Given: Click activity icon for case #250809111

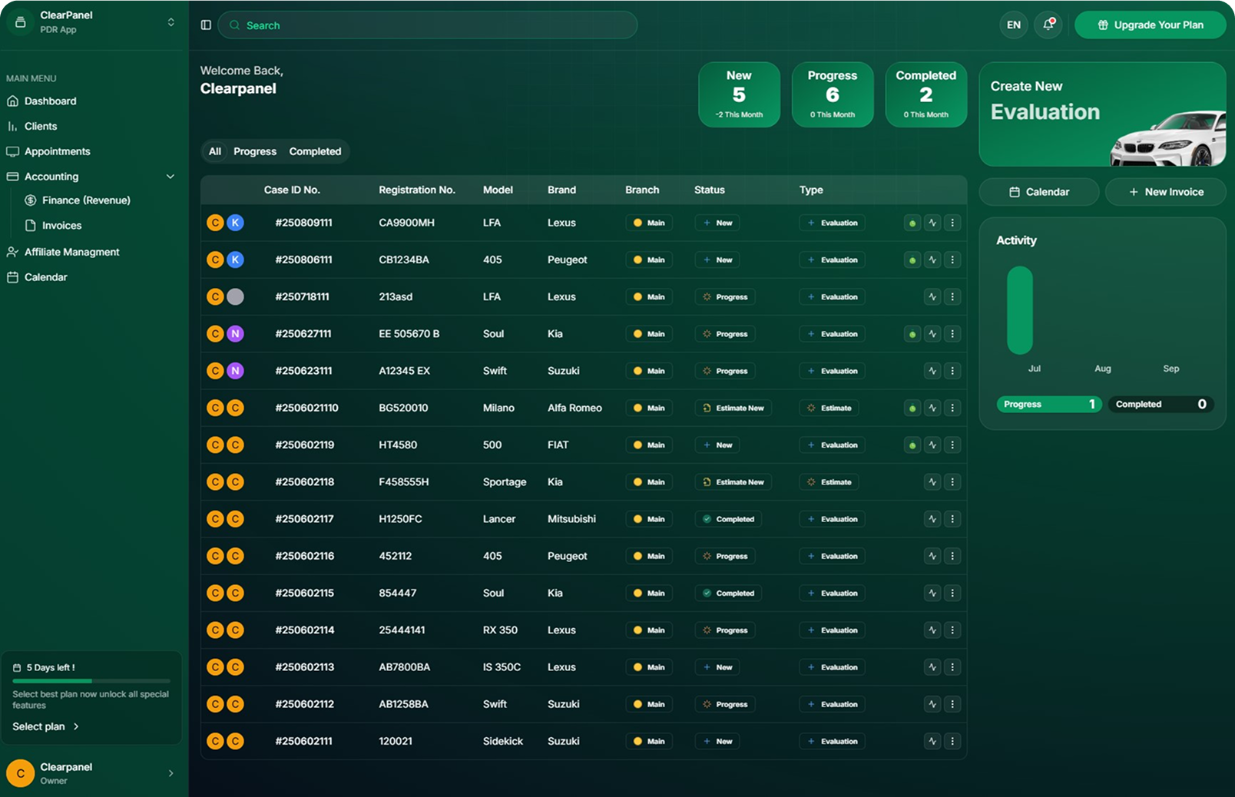Looking at the screenshot, I should pyautogui.click(x=932, y=223).
